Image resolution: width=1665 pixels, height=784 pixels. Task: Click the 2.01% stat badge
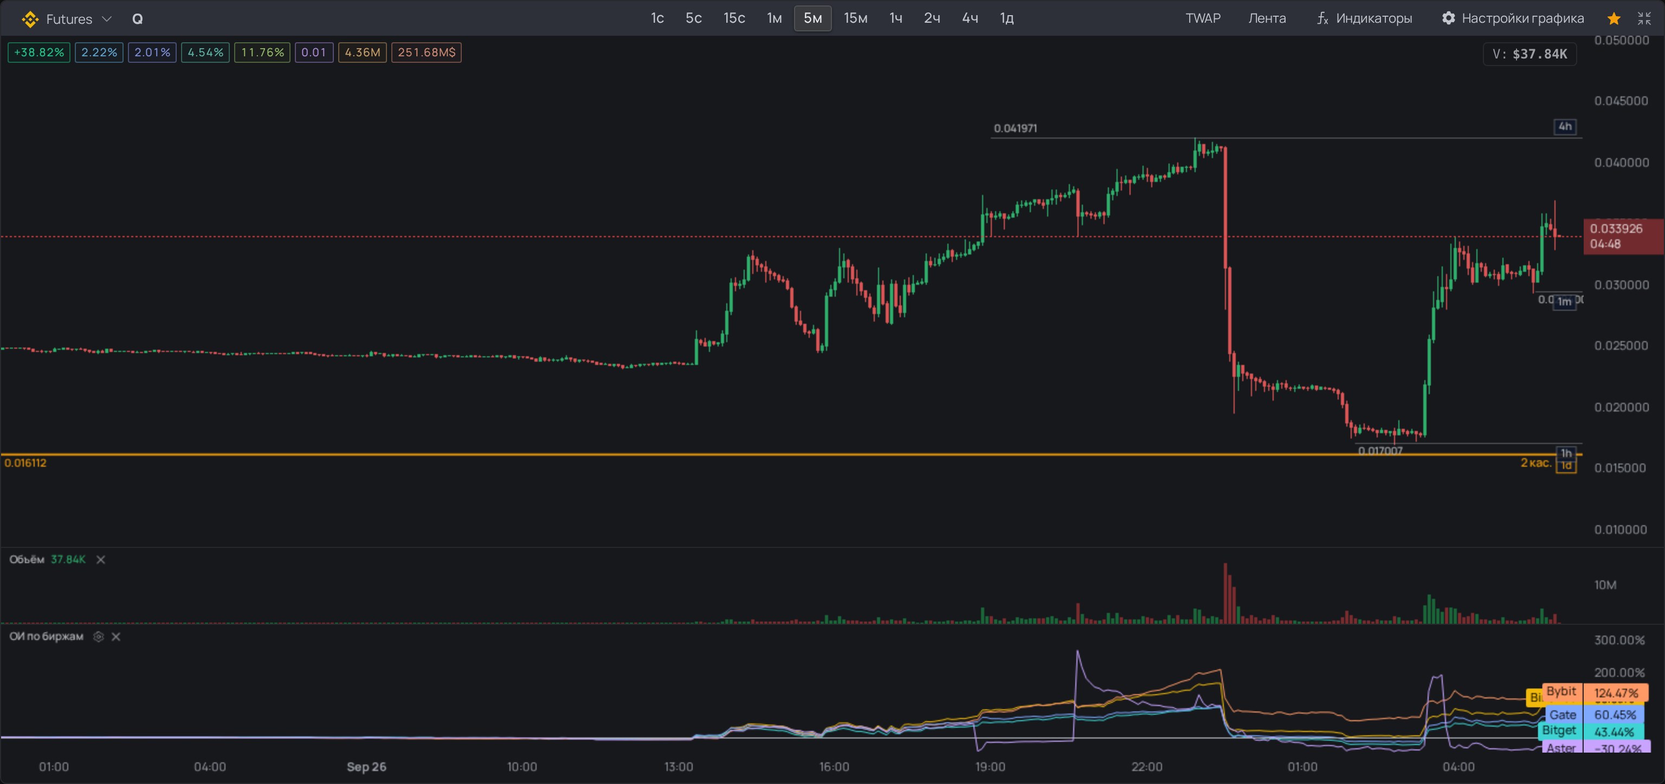pos(152,53)
